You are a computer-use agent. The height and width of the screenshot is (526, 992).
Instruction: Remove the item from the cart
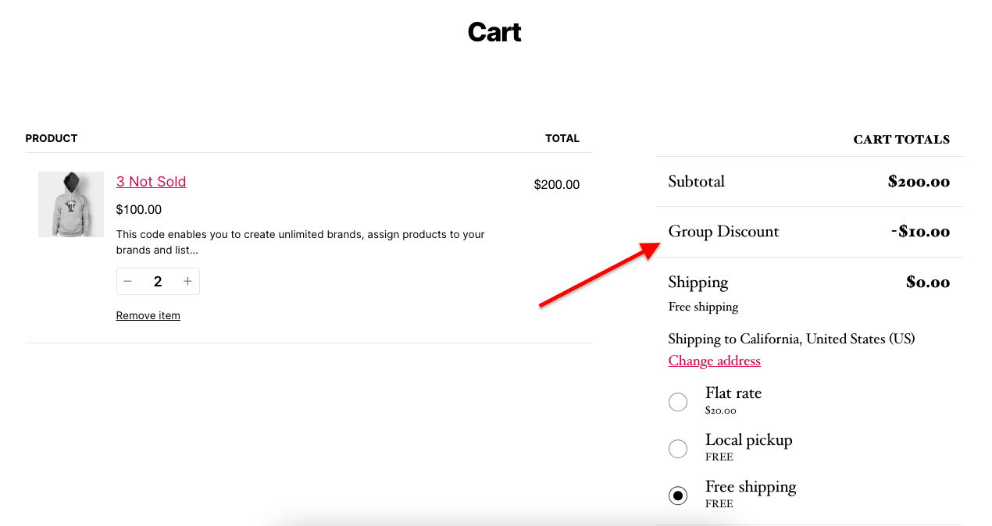coord(148,315)
